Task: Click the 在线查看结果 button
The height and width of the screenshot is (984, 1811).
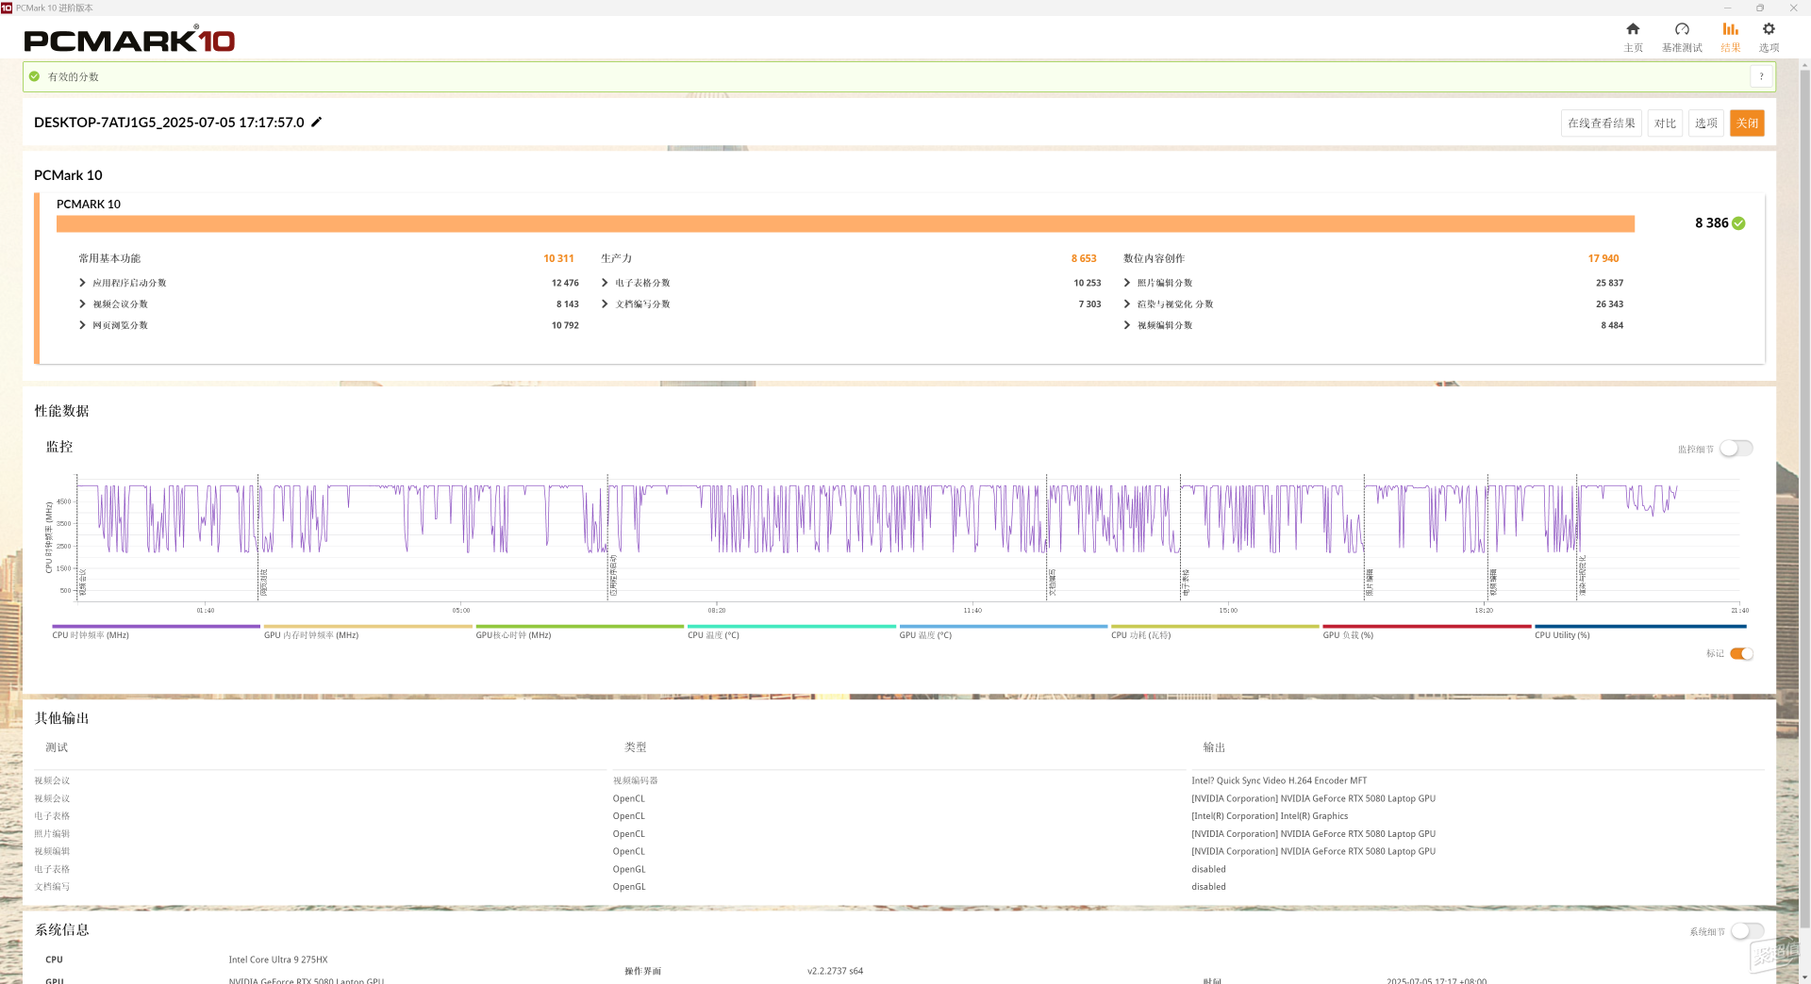Action: click(1601, 123)
